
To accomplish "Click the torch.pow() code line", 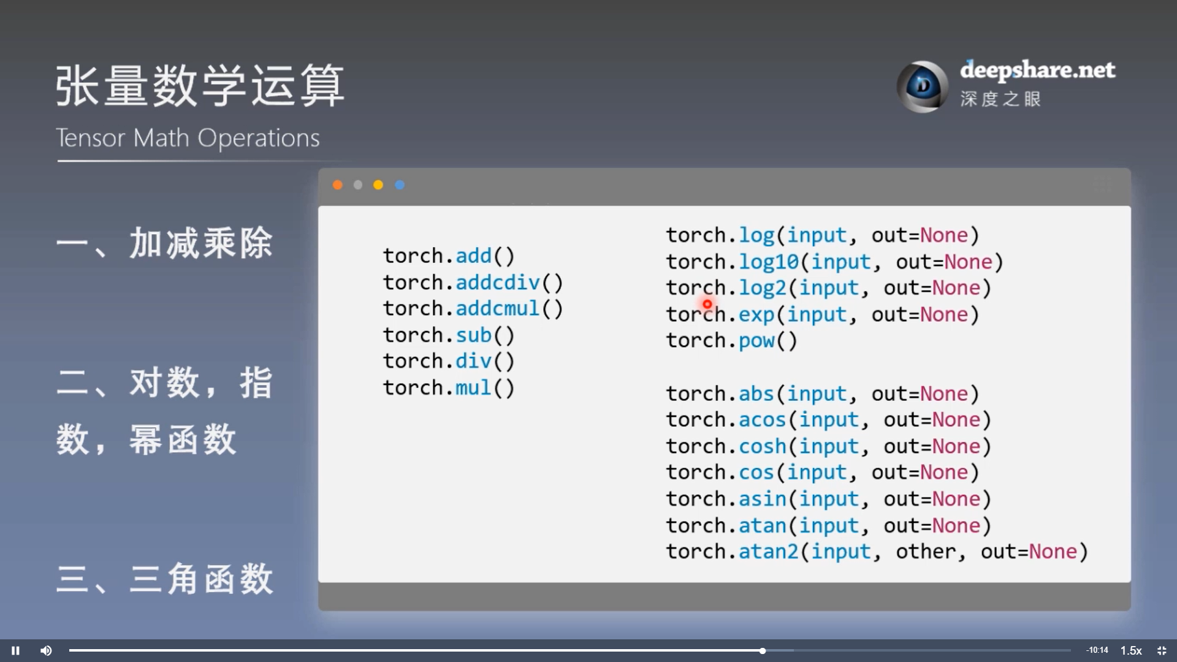I will pos(732,341).
